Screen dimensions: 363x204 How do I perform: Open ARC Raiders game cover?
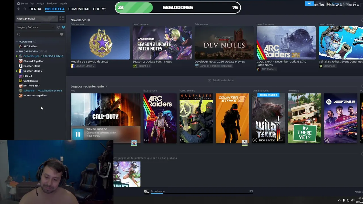160,118
